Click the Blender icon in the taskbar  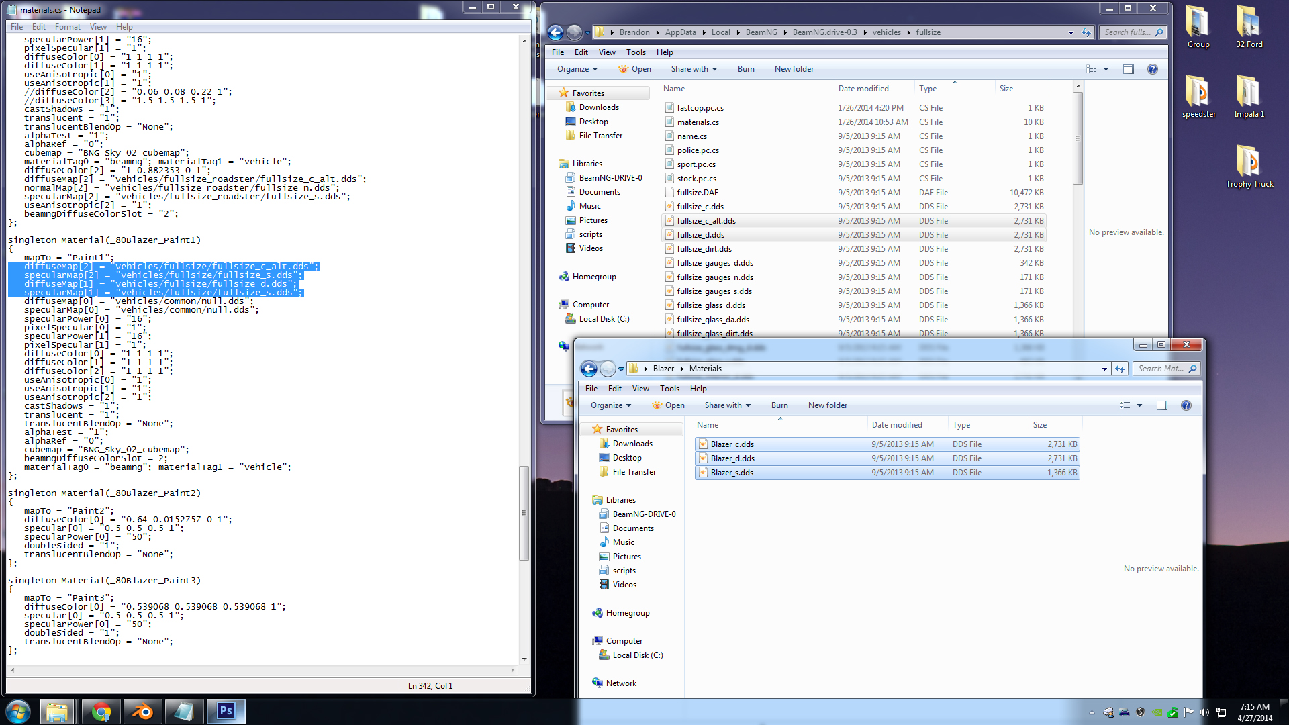[142, 711]
